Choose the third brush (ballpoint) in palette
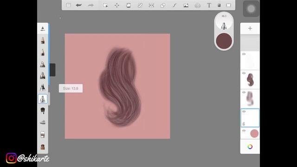Viewport: 297px width, 167px height. coord(43,64)
